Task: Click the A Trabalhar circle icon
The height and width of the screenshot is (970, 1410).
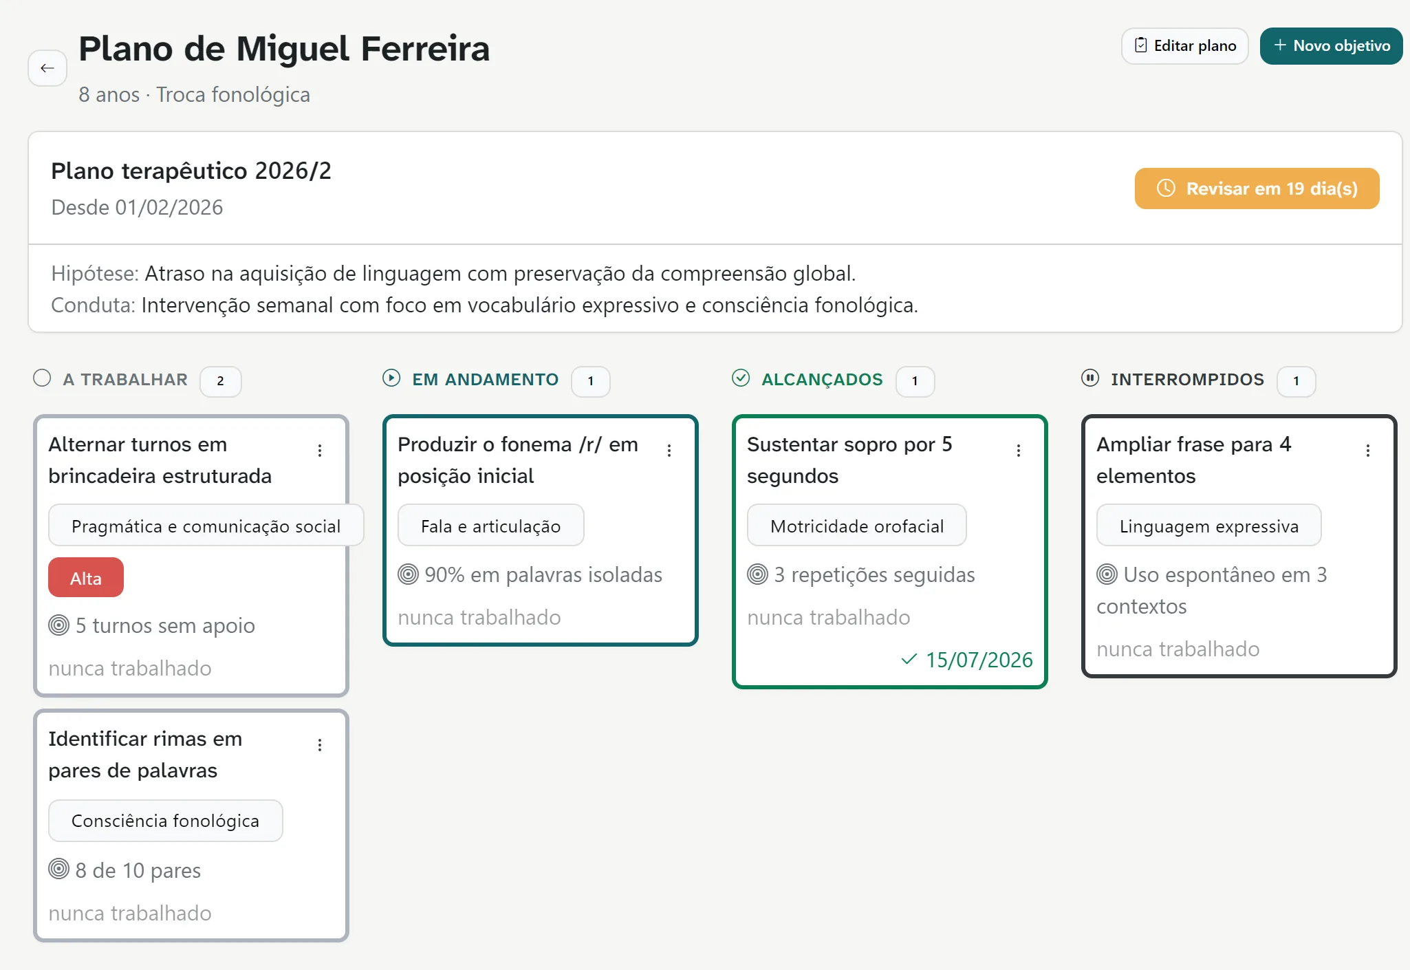Action: (x=42, y=378)
